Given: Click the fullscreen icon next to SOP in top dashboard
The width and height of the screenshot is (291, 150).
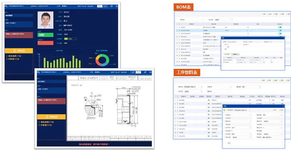Looking at the screenshot, I should (x=112, y=6).
